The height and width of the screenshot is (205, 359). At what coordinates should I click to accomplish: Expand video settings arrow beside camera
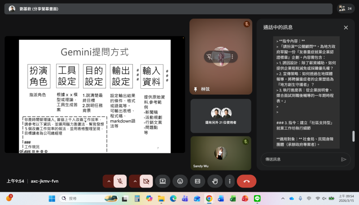(134, 181)
